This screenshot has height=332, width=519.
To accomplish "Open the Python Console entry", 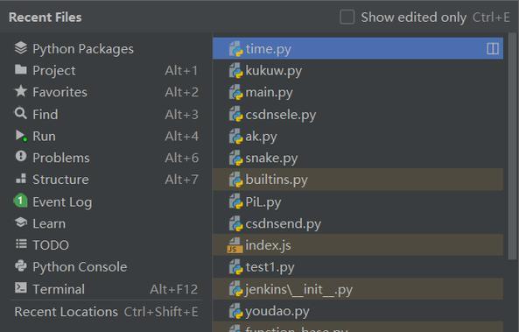I will tap(106, 266).
